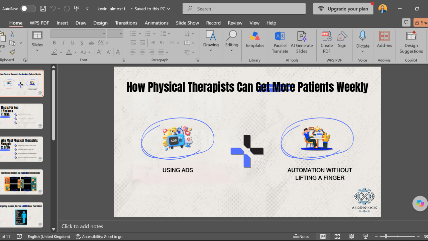Click English (United Kingdom) language button
The width and height of the screenshot is (428, 241).
49,236
